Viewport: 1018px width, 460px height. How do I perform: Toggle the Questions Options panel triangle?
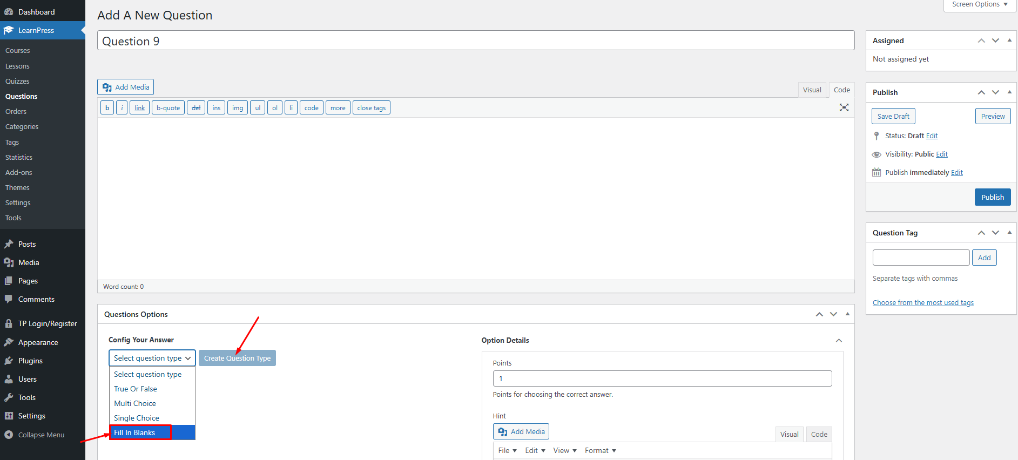point(847,314)
